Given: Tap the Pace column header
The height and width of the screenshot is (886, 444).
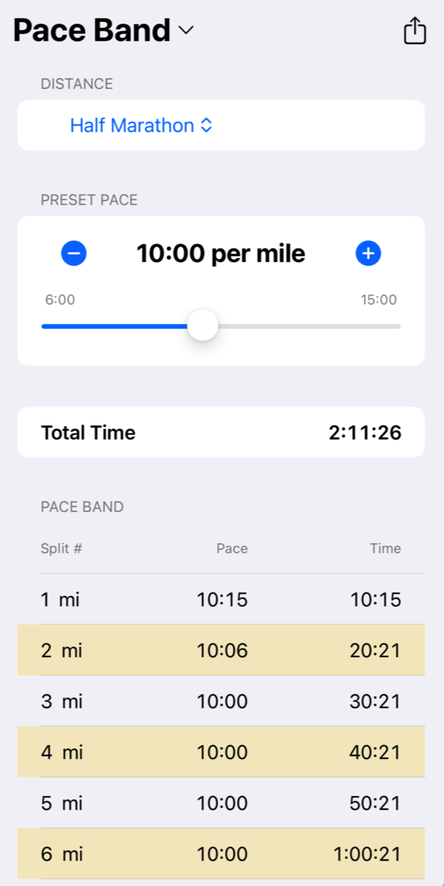Looking at the screenshot, I should [x=232, y=549].
